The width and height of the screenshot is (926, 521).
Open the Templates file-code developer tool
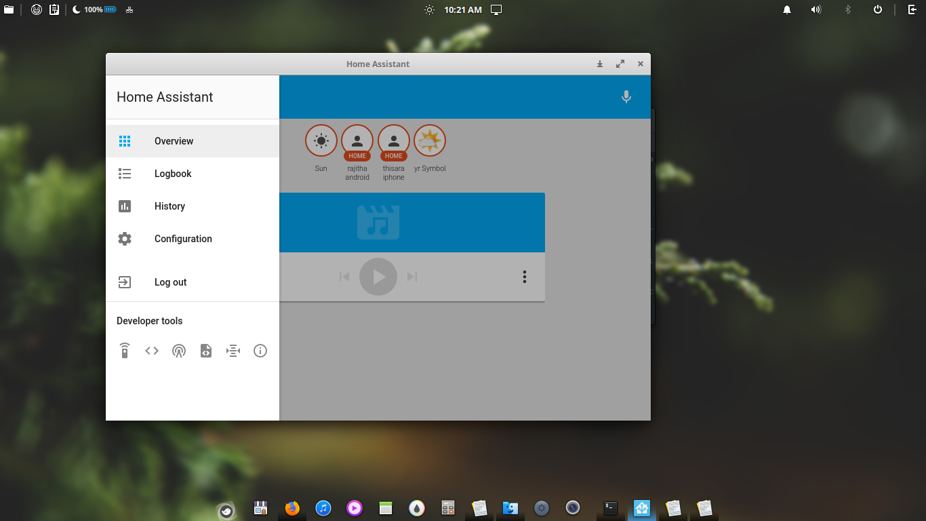point(206,351)
